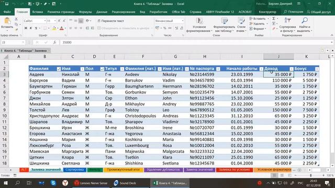Viewport: 335px width, 188px height.
Task: Decrease font size with small A icon
Action: tap(64, 21)
